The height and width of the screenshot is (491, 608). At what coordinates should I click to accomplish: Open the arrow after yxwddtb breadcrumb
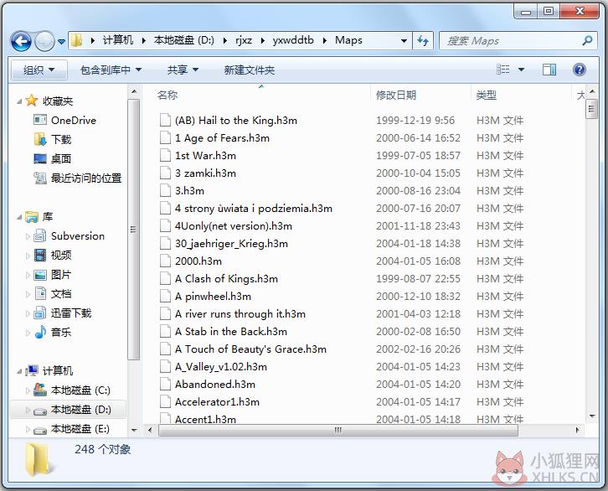325,40
